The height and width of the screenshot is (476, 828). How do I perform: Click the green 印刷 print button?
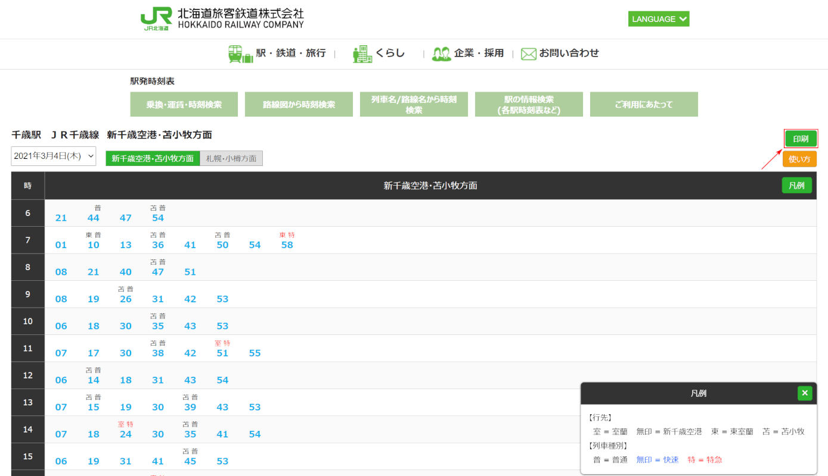click(x=801, y=139)
